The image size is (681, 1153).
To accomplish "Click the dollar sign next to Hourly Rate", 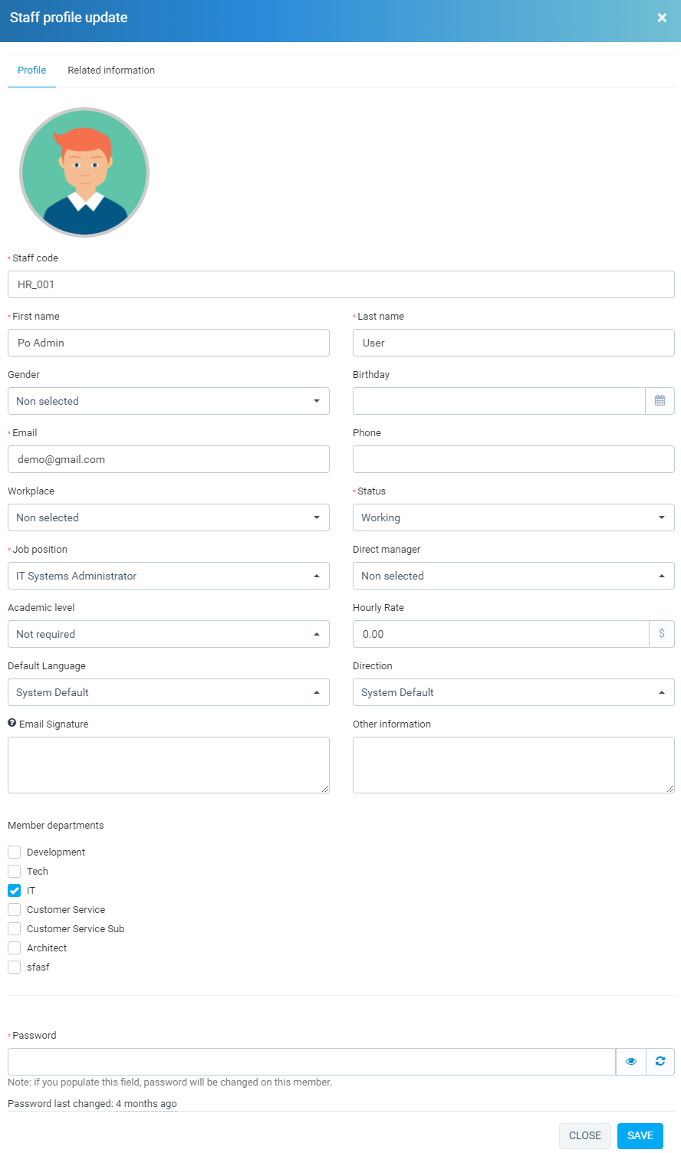I will [661, 634].
